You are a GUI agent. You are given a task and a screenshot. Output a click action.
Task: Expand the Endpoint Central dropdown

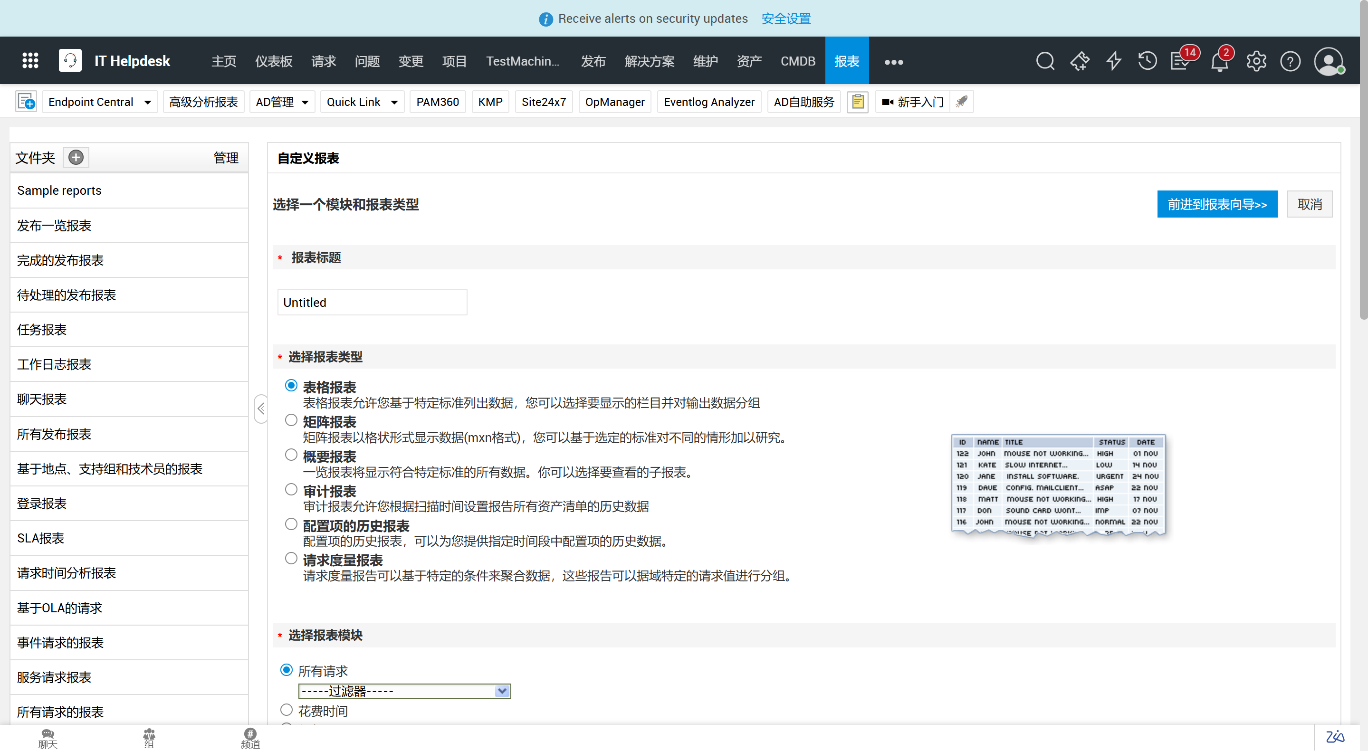tap(147, 102)
